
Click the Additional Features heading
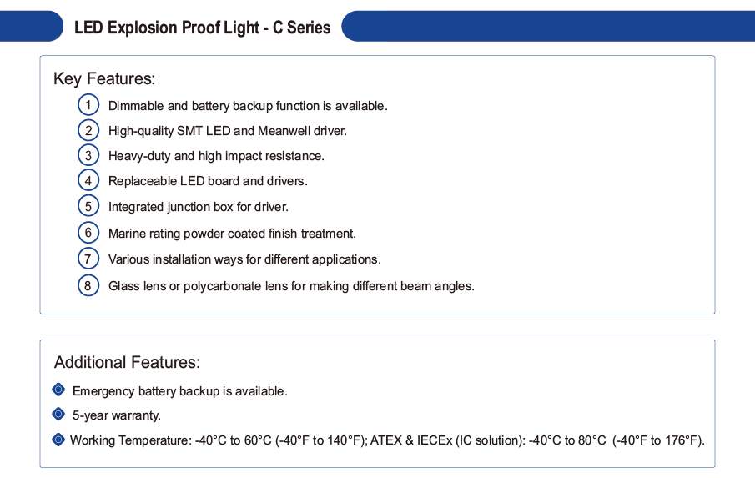(127, 362)
